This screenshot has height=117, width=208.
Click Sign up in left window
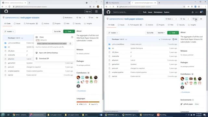coord(88,12)
